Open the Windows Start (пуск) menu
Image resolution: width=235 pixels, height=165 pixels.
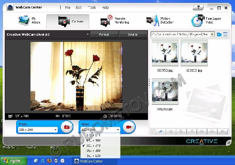point(14,161)
